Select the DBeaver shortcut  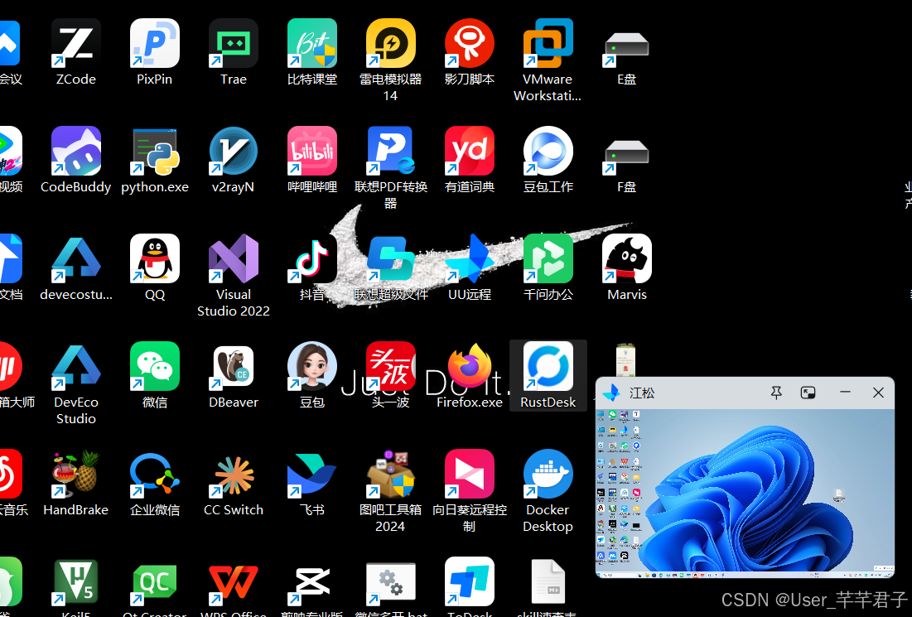(234, 366)
